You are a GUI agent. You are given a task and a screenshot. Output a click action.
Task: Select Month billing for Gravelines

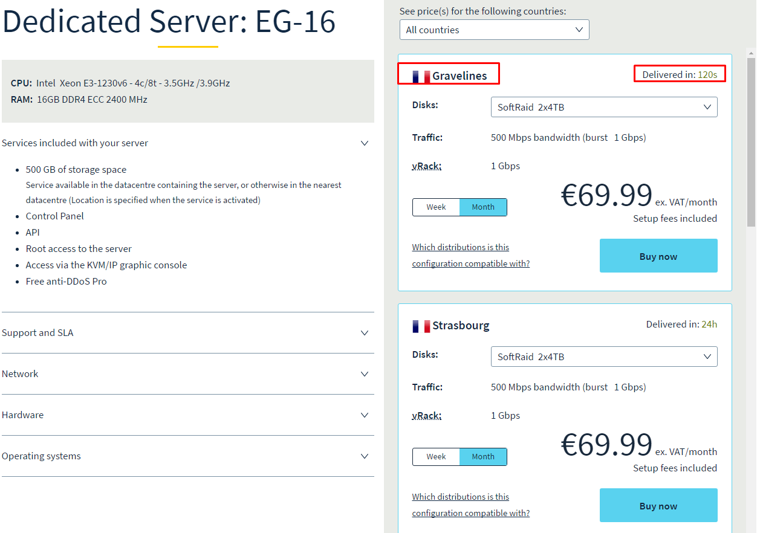point(483,207)
